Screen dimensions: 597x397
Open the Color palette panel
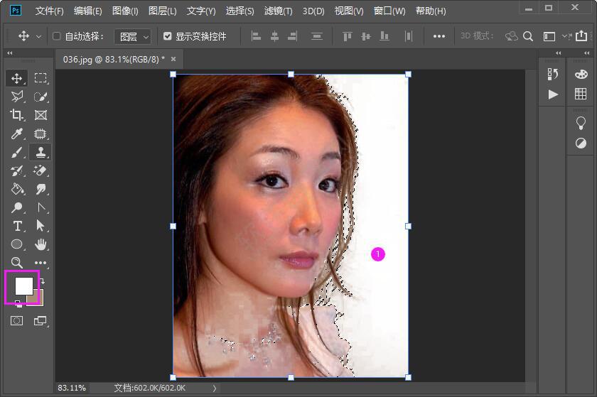pyautogui.click(x=581, y=75)
